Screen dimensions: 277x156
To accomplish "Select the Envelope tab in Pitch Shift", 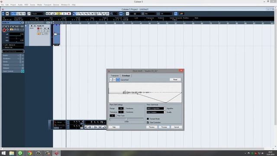I will [x=126, y=76].
